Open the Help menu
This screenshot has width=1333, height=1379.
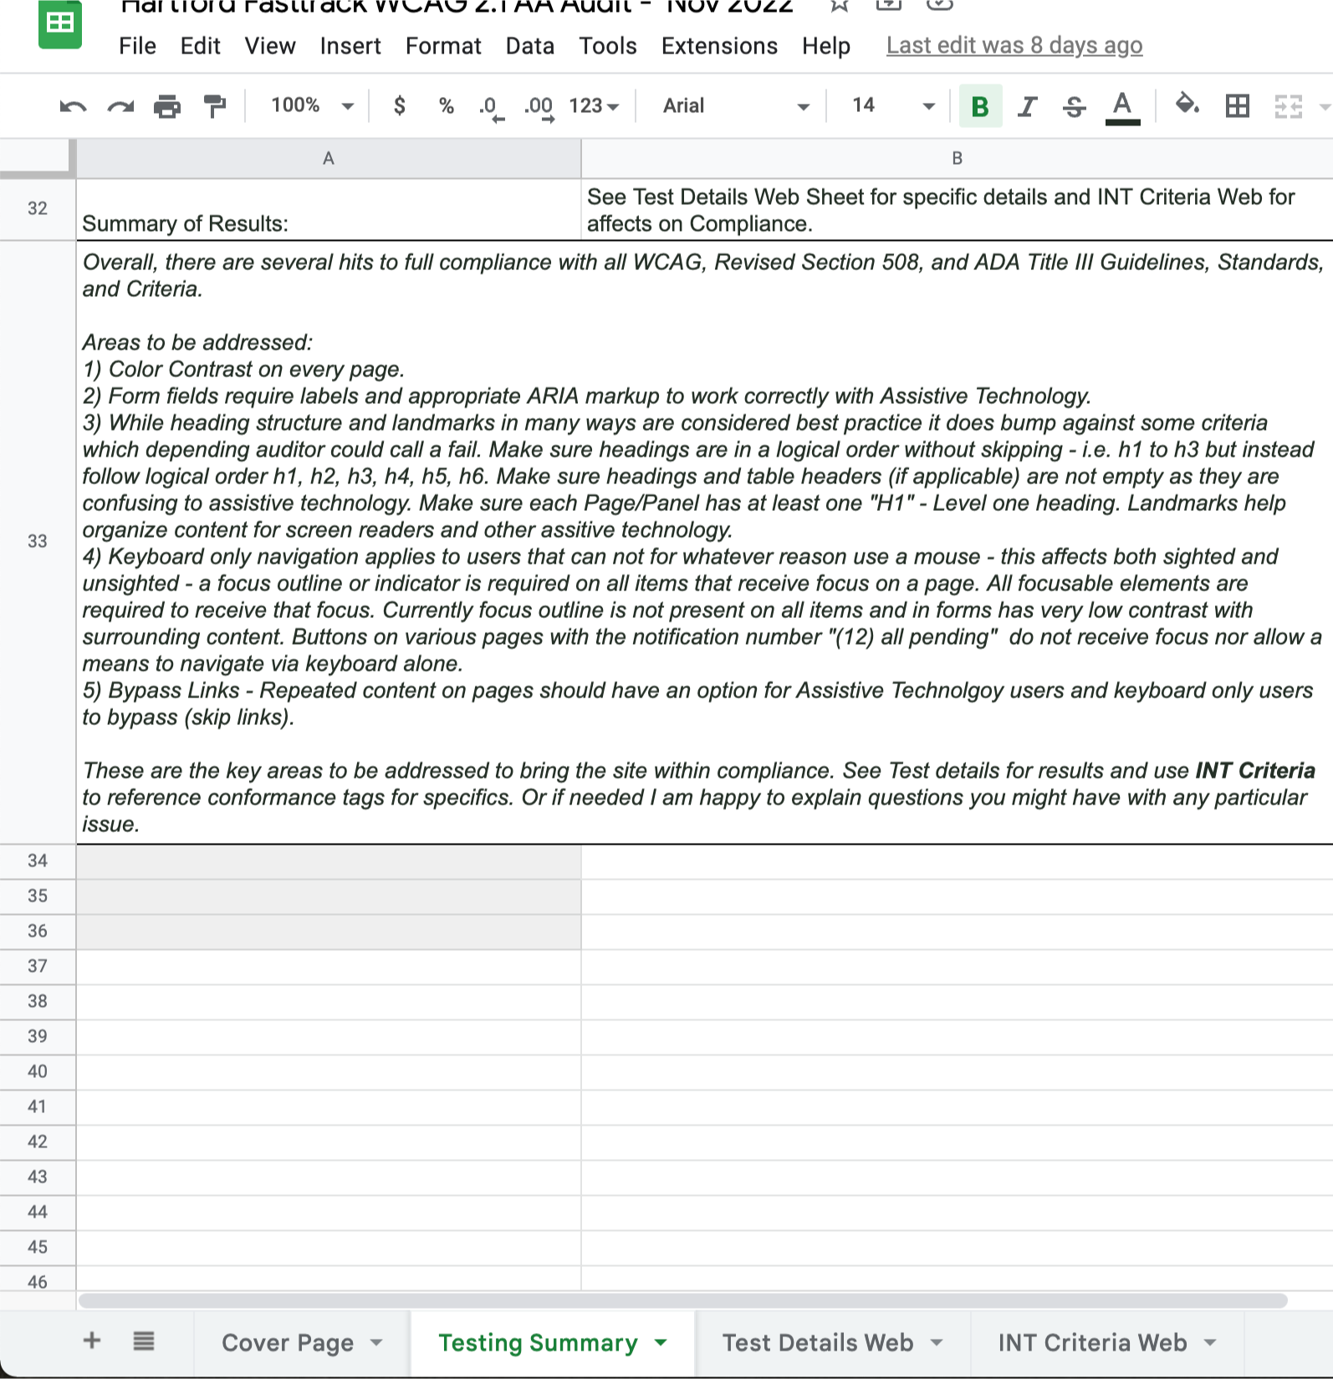[x=825, y=46]
